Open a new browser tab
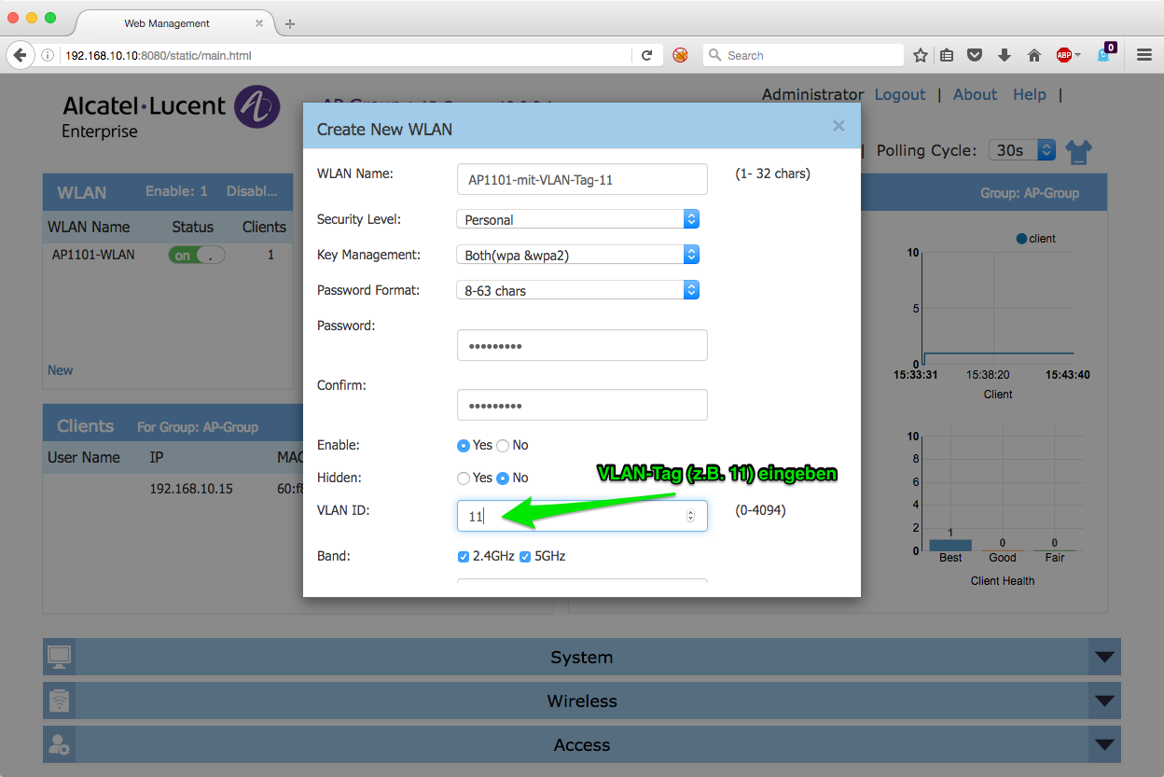The image size is (1164, 777). [x=290, y=24]
